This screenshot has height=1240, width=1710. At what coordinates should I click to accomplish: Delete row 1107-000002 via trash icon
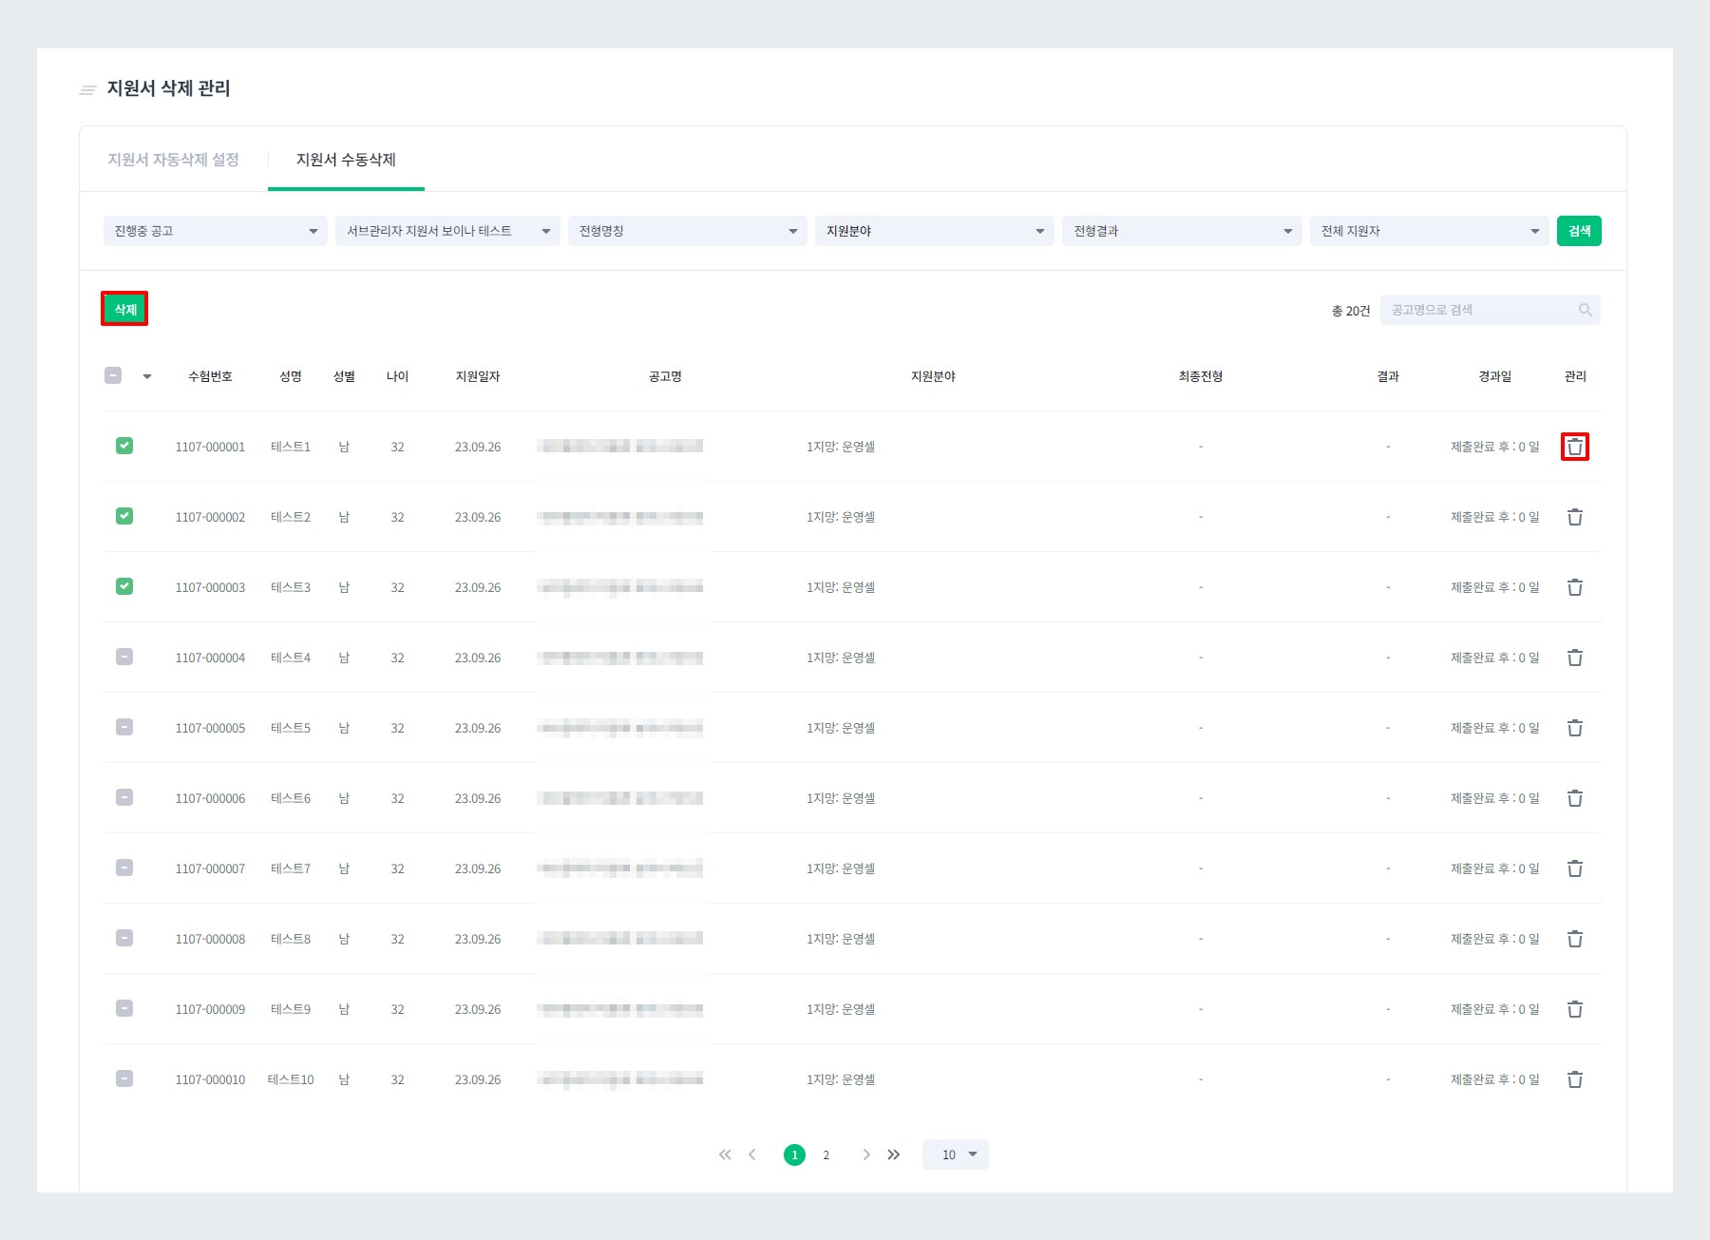click(1575, 517)
